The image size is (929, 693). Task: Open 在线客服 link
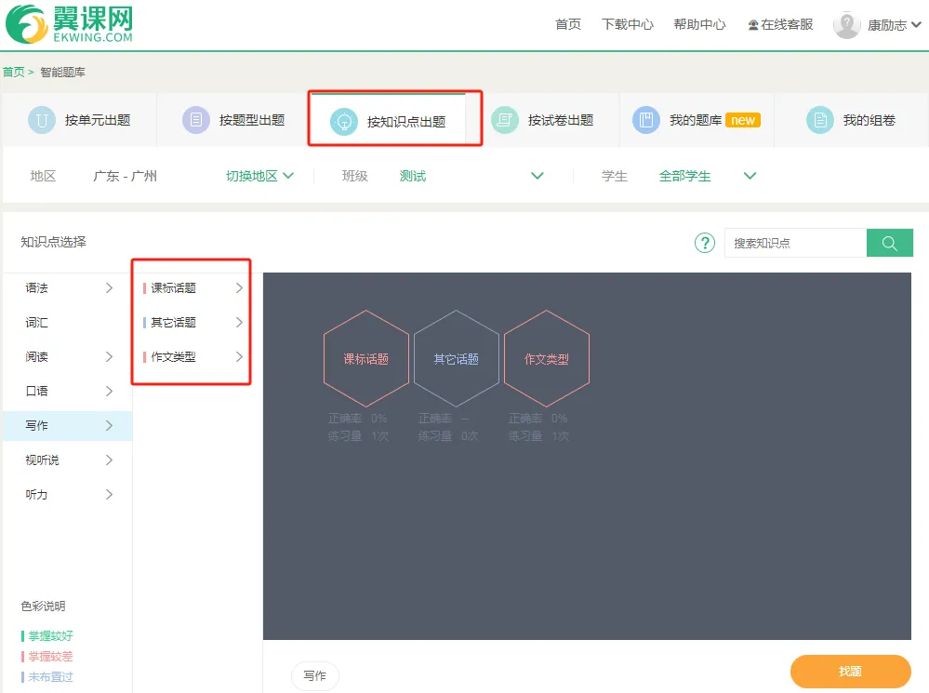click(x=780, y=25)
